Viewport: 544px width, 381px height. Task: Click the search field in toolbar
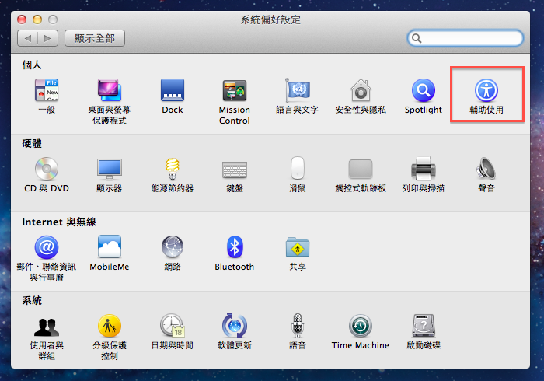click(466, 38)
